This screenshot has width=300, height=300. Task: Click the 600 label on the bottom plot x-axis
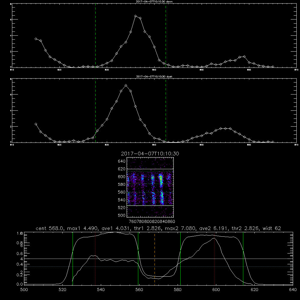pos(216,290)
